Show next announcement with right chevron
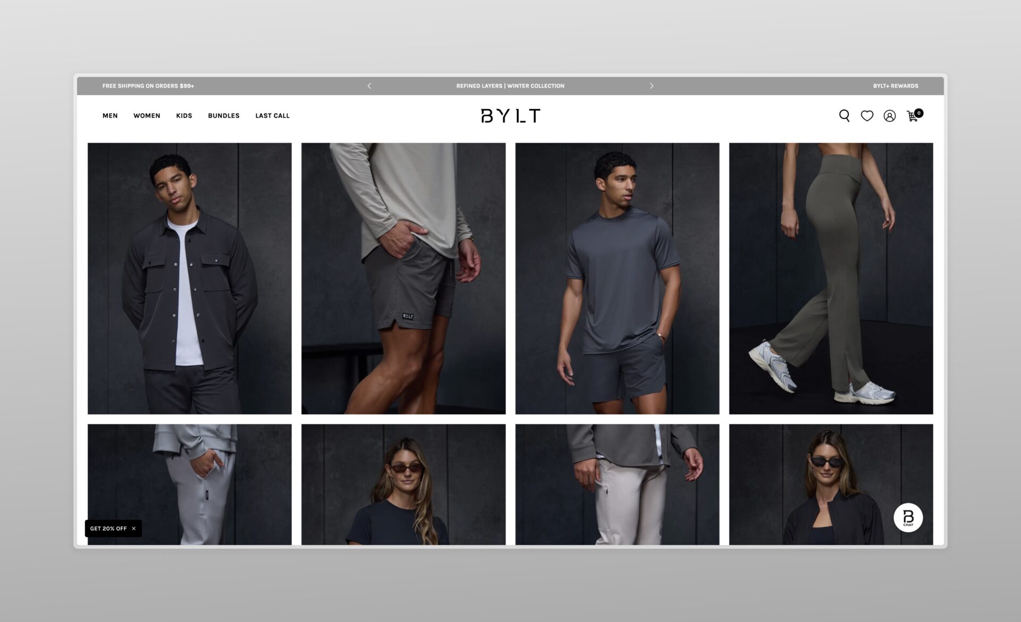This screenshot has height=622, width=1021. coord(651,86)
